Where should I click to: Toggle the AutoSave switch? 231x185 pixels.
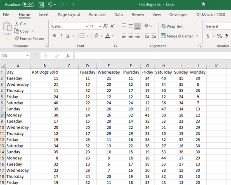[x=28, y=5]
